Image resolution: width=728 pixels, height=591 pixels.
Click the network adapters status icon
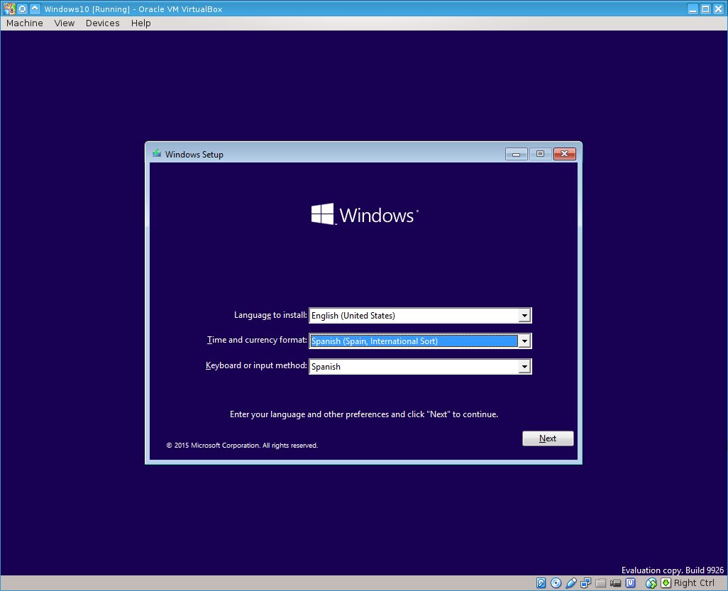586,583
